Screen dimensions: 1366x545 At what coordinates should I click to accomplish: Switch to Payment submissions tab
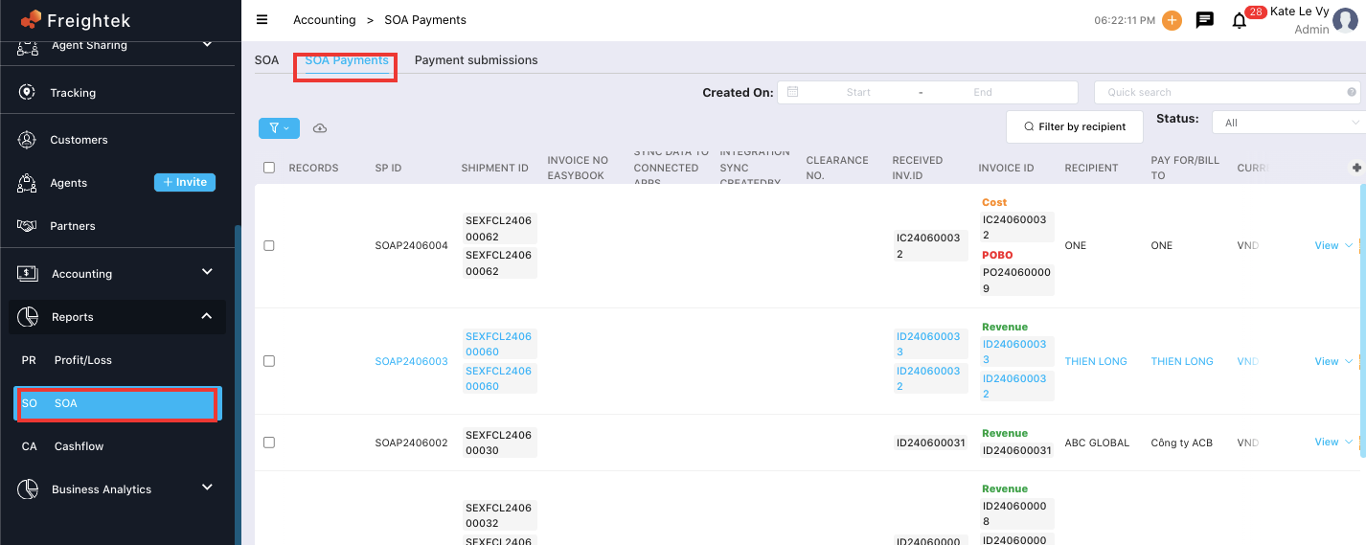point(476,60)
